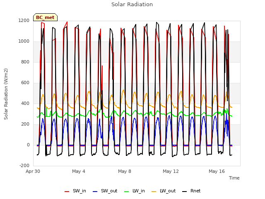Toggle the LW_in legend entry
The width and height of the screenshot is (265, 199).
135,191
